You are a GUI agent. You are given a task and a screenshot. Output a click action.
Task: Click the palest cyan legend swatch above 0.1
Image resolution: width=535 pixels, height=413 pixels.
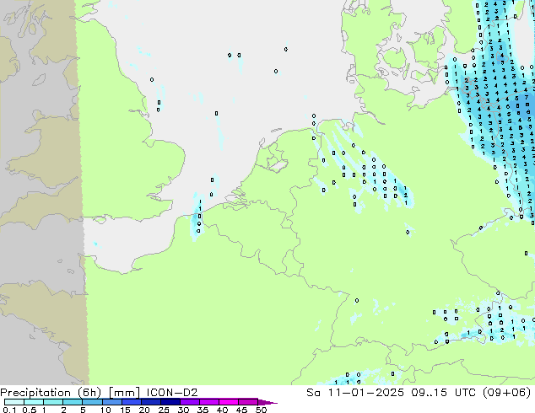pos(14,402)
